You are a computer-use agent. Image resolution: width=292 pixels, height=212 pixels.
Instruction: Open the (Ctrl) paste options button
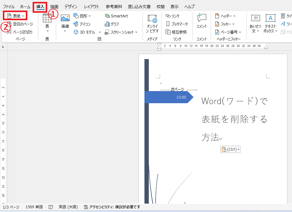coord(230,150)
